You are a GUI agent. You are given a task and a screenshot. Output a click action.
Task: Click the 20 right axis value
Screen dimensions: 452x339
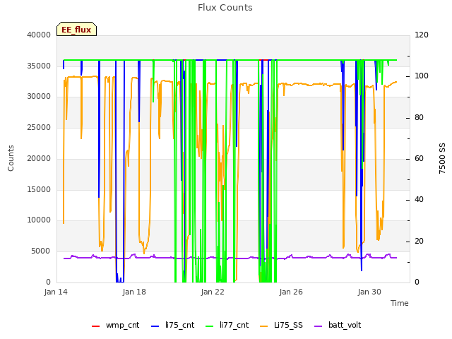pos(419,241)
